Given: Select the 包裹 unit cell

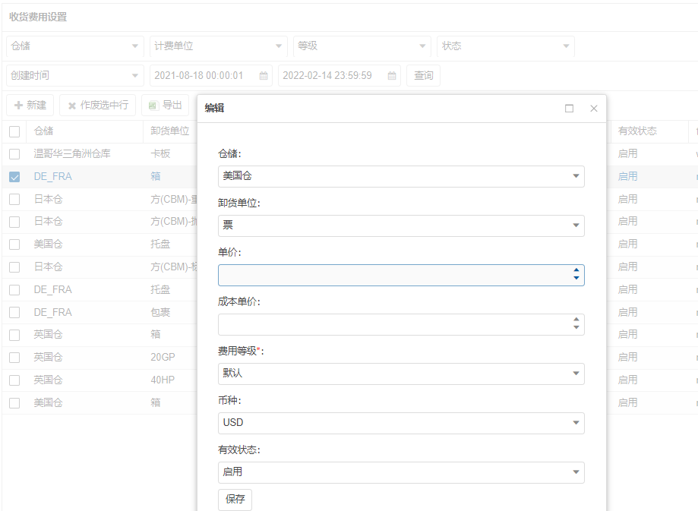Looking at the screenshot, I should click(160, 313).
